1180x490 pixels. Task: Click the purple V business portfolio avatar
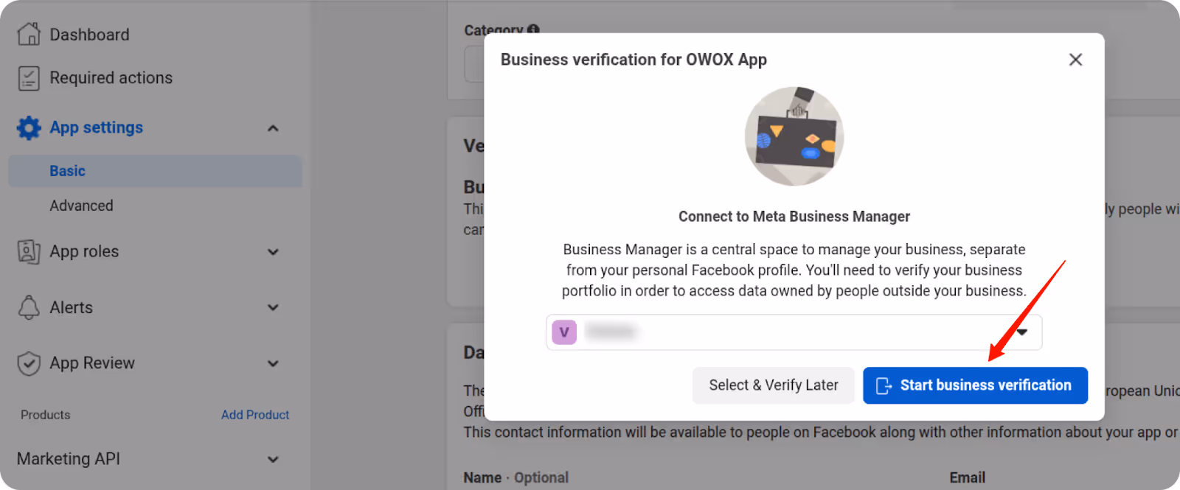tap(563, 332)
